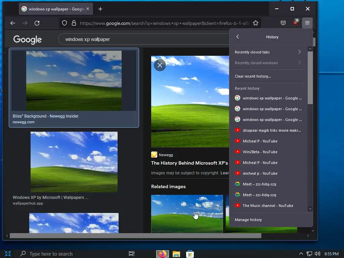Click the Google logo

point(28,40)
